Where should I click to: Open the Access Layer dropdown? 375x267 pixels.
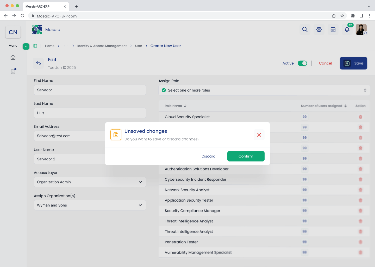[x=90, y=182]
